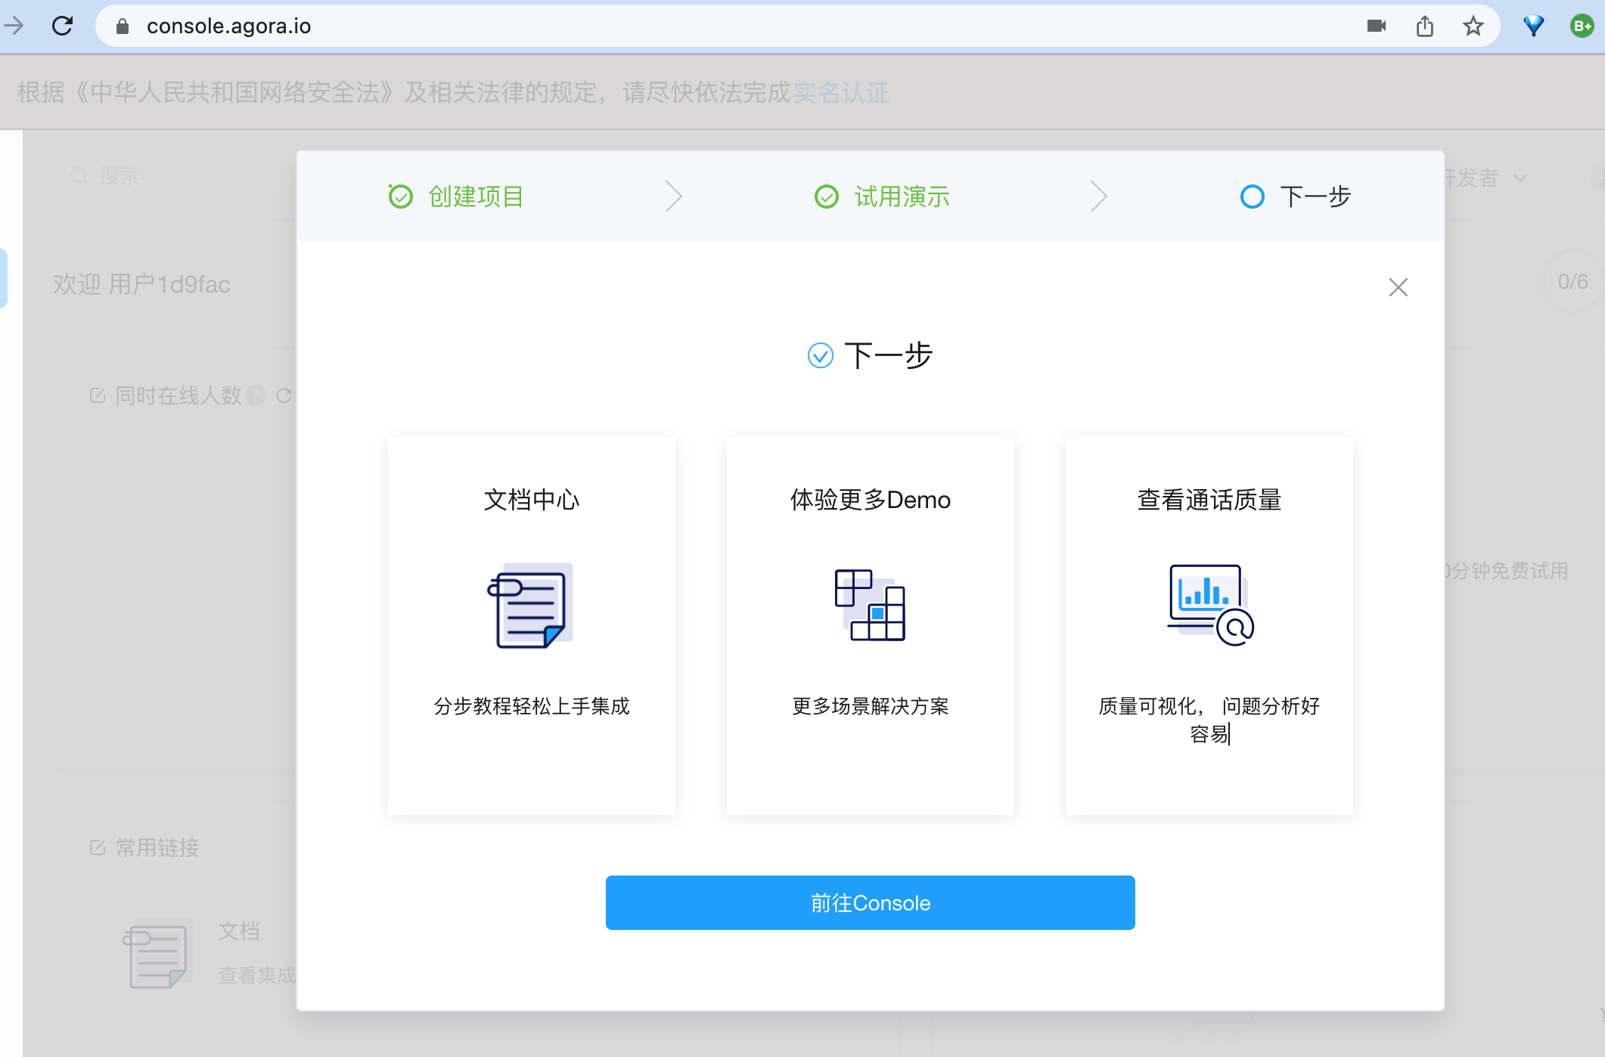Go to console via 前往Console button

(870, 903)
